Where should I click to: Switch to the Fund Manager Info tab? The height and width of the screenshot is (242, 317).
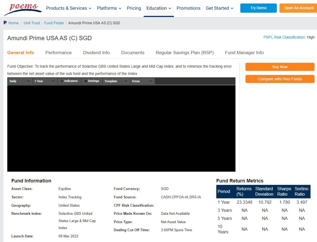coord(244,53)
